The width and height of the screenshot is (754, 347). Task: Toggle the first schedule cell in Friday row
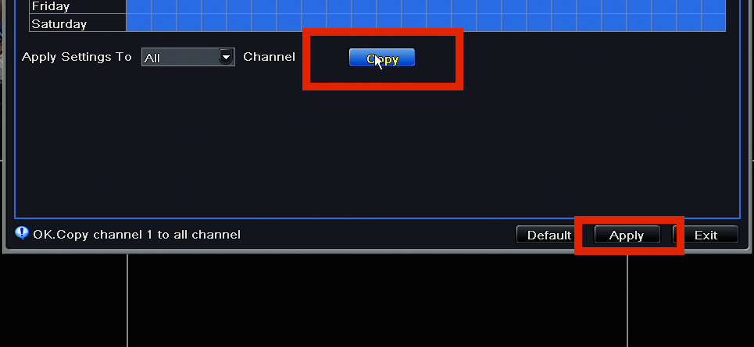pyautogui.click(x=138, y=7)
